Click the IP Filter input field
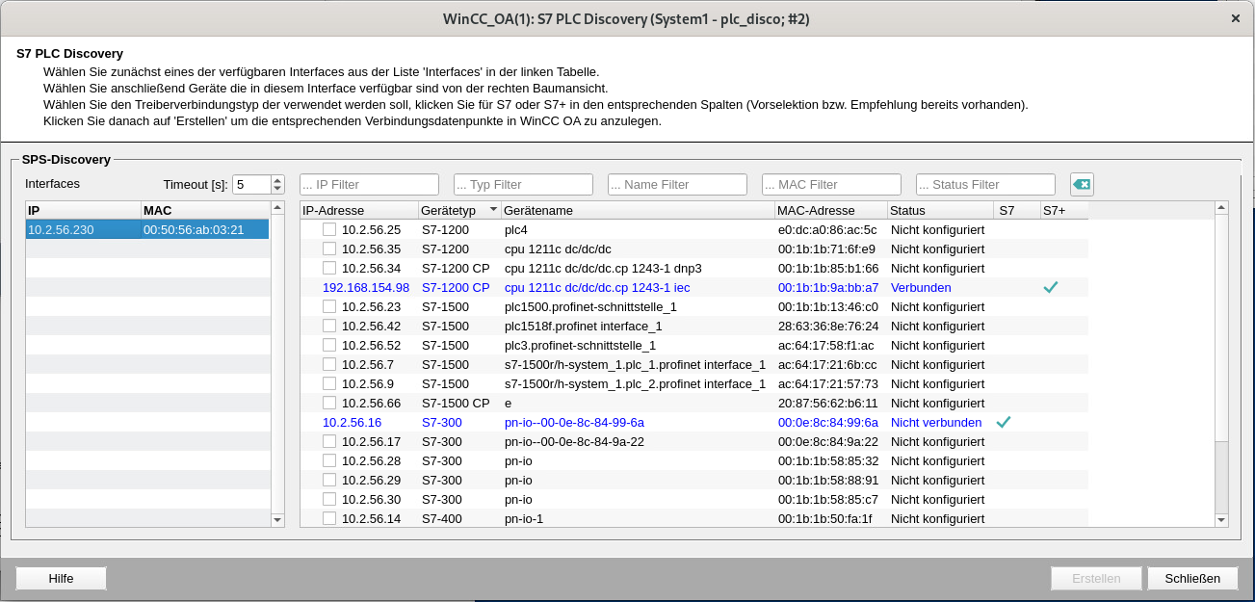Screen dimensions: 1255x602 [369, 184]
